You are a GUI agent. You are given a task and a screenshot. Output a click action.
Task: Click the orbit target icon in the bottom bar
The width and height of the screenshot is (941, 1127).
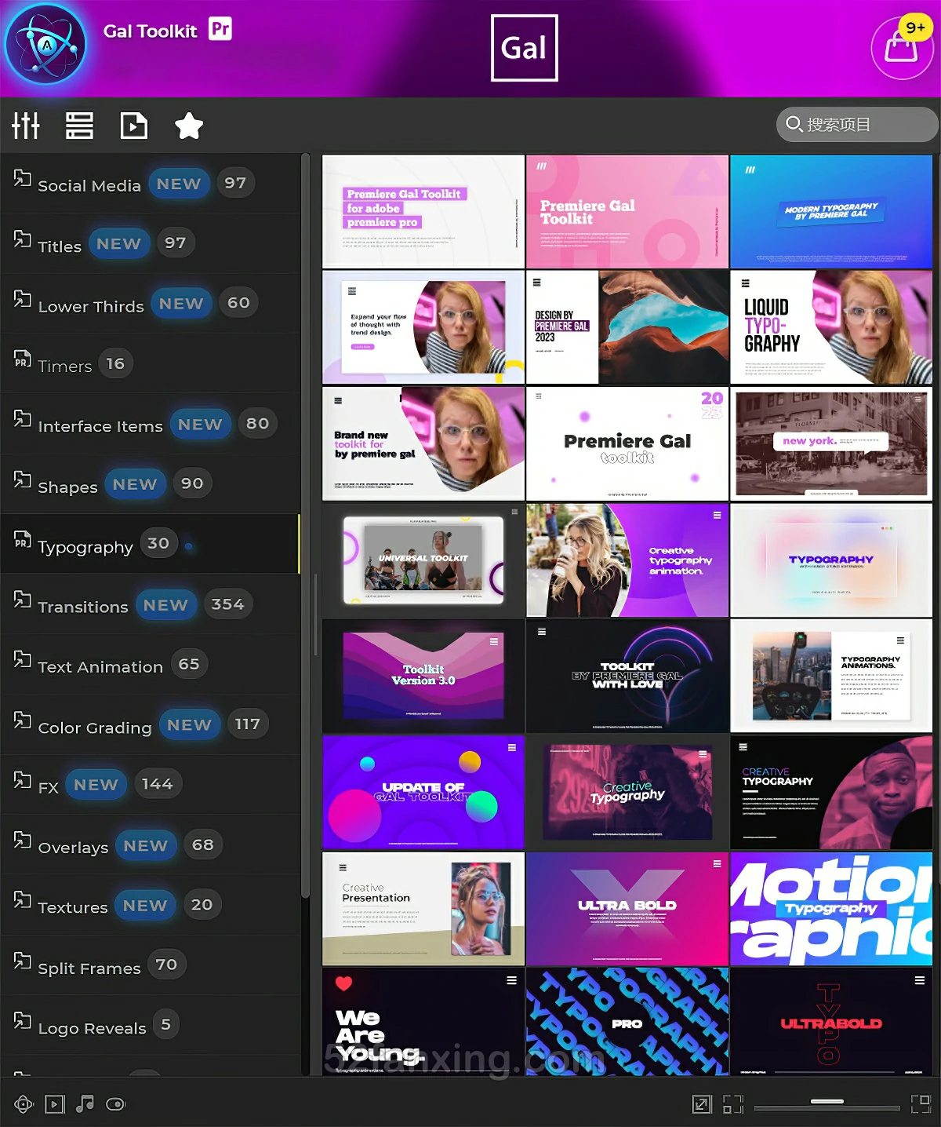(24, 1104)
